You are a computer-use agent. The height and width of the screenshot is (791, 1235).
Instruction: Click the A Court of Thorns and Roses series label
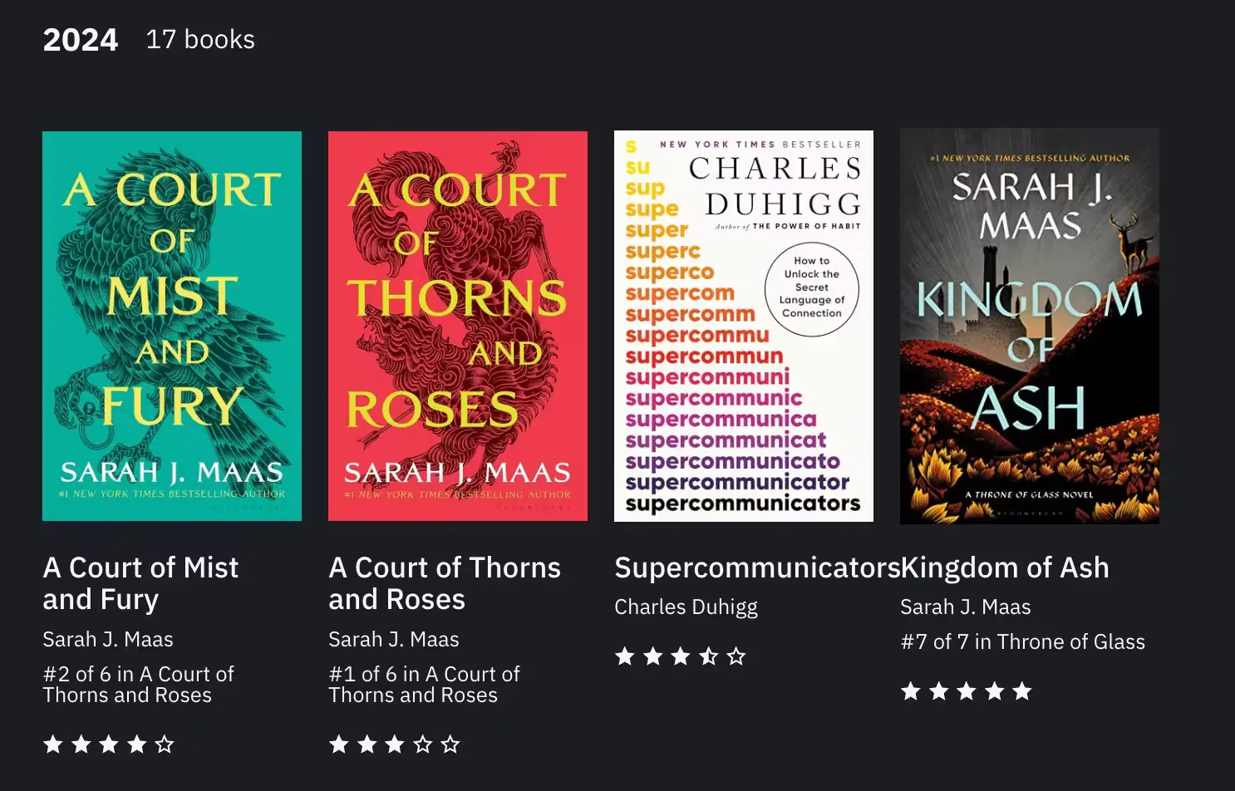pyautogui.click(x=425, y=684)
